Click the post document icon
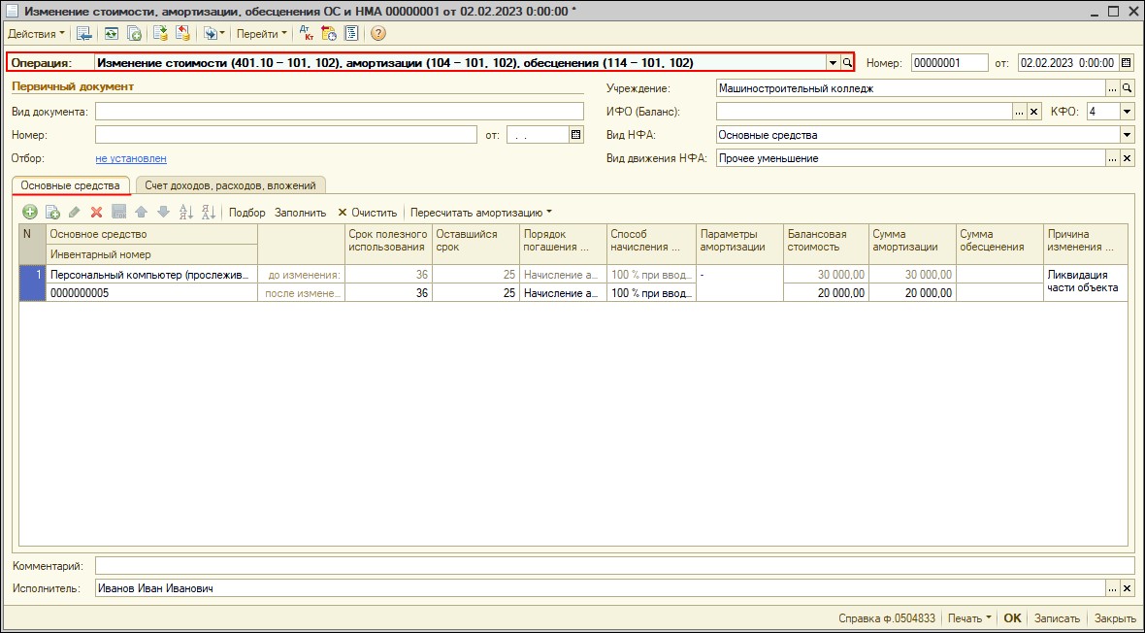The image size is (1145, 633). click(x=161, y=34)
